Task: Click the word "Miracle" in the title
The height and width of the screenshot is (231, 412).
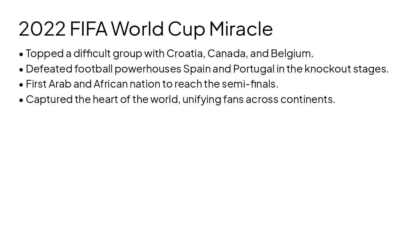Action: point(241,29)
